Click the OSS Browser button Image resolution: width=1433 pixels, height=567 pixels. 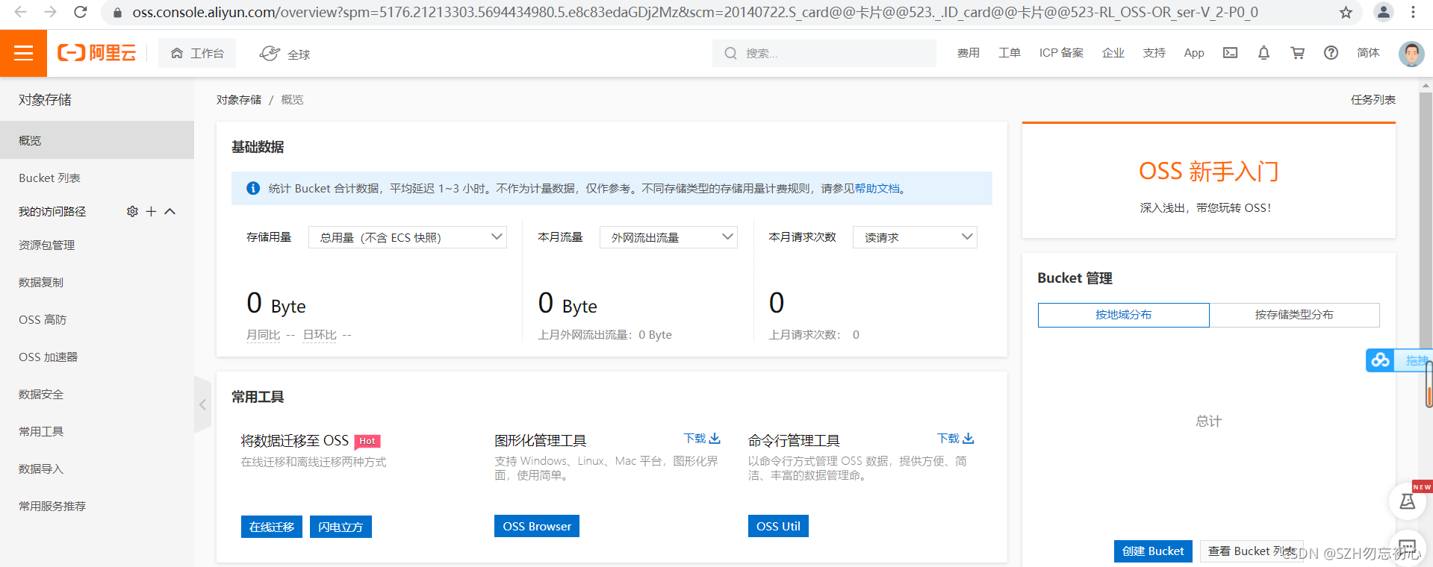point(537,526)
